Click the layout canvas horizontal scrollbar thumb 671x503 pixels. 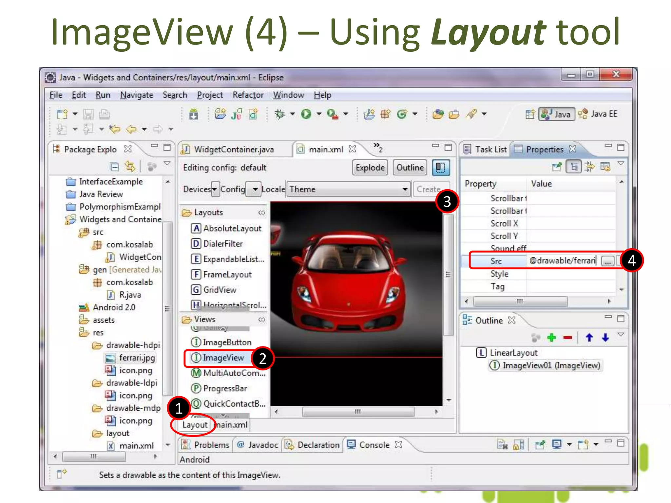(358, 412)
